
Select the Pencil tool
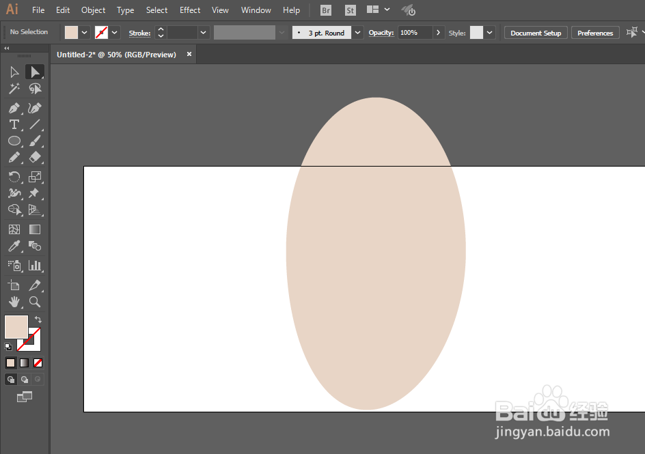[x=14, y=157]
